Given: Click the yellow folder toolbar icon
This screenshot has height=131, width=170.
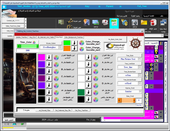Looking at the screenshot, I should [144, 22].
